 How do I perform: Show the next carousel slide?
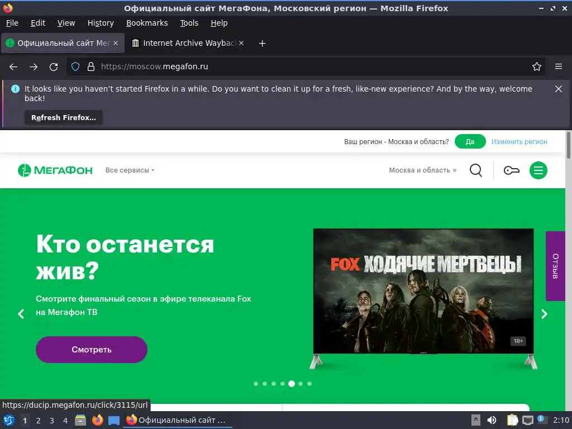coord(544,314)
